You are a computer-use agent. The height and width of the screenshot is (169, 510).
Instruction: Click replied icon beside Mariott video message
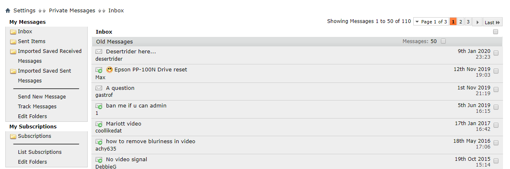[x=99, y=124]
